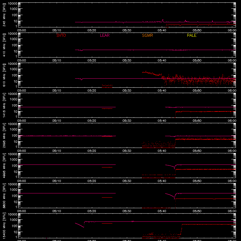Select the orange SGMR station label
The height and width of the screenshot is (241, 241).
coord(147,35)
